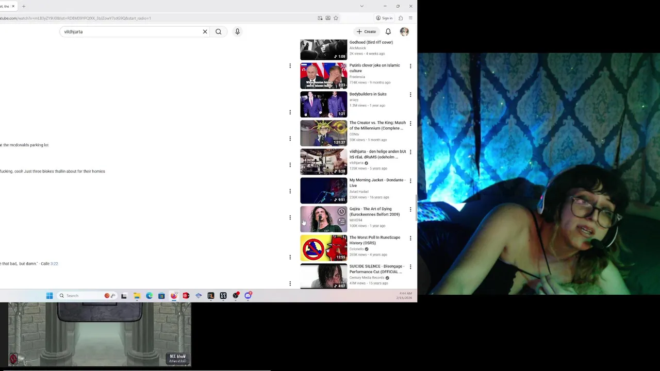The height and width of the screenshot is (371, 660).
Task: Open more options for vildhjarta drums video
Action: pos(410,152)
